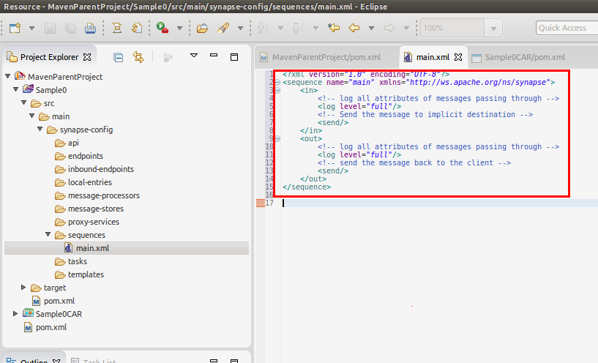Click the Last Edit Location arrow icon
The width and height of the screenshot is (598, 363).
(334, 29)
